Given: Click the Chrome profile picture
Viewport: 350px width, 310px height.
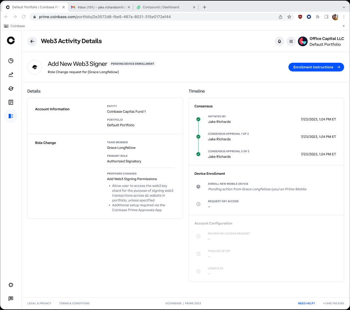Looking at the screenshot, I should (x=335, y=17).
